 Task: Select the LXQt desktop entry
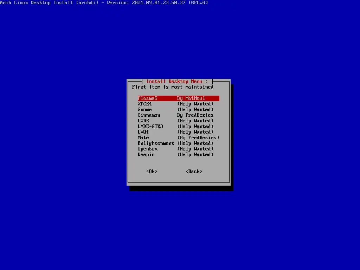point(178,132)
